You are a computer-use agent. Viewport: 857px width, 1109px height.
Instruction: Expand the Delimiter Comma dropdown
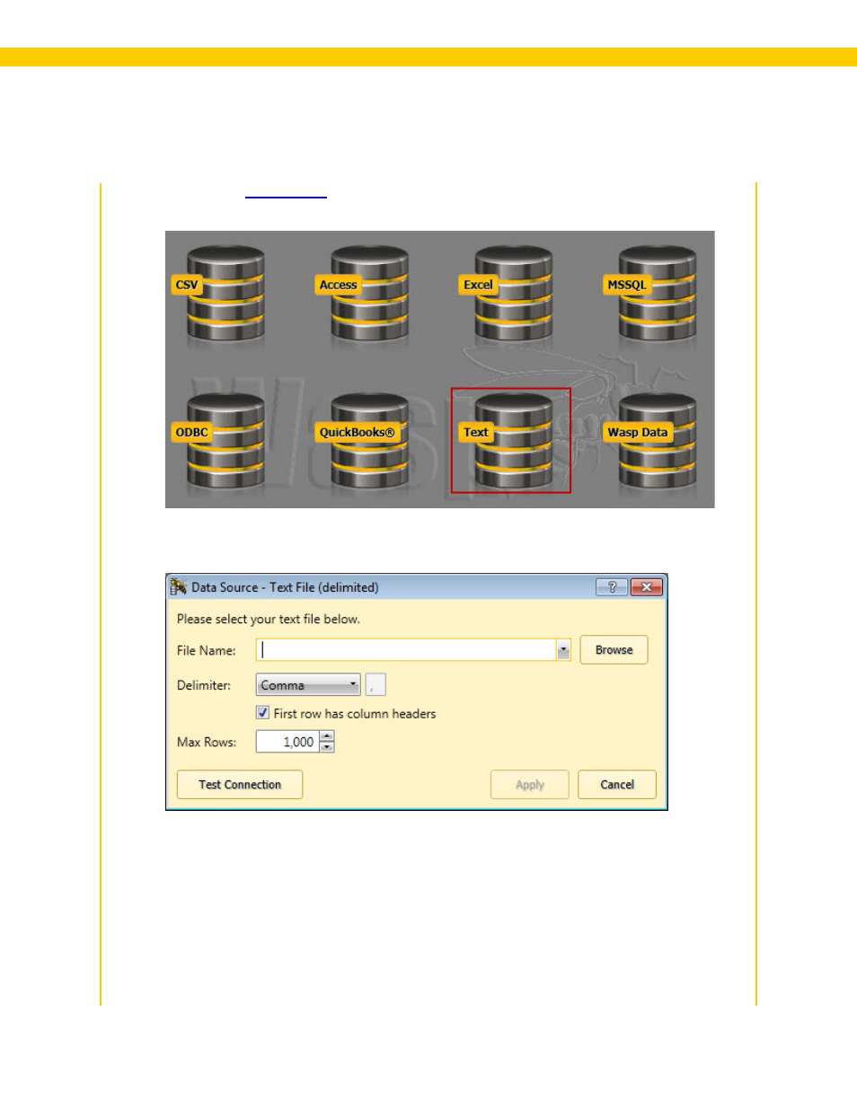(x=308, y=685)
